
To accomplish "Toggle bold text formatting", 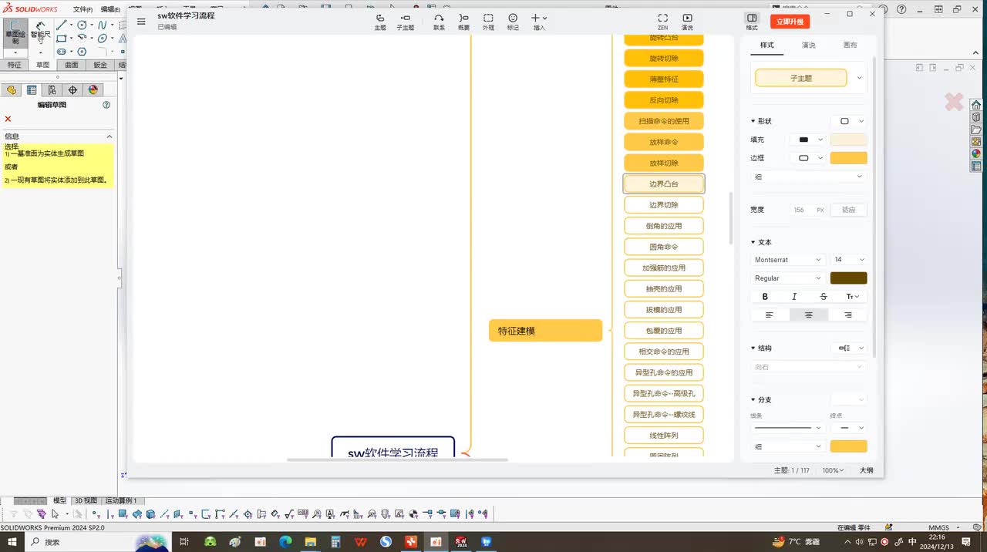I will (x=765, y=297).
